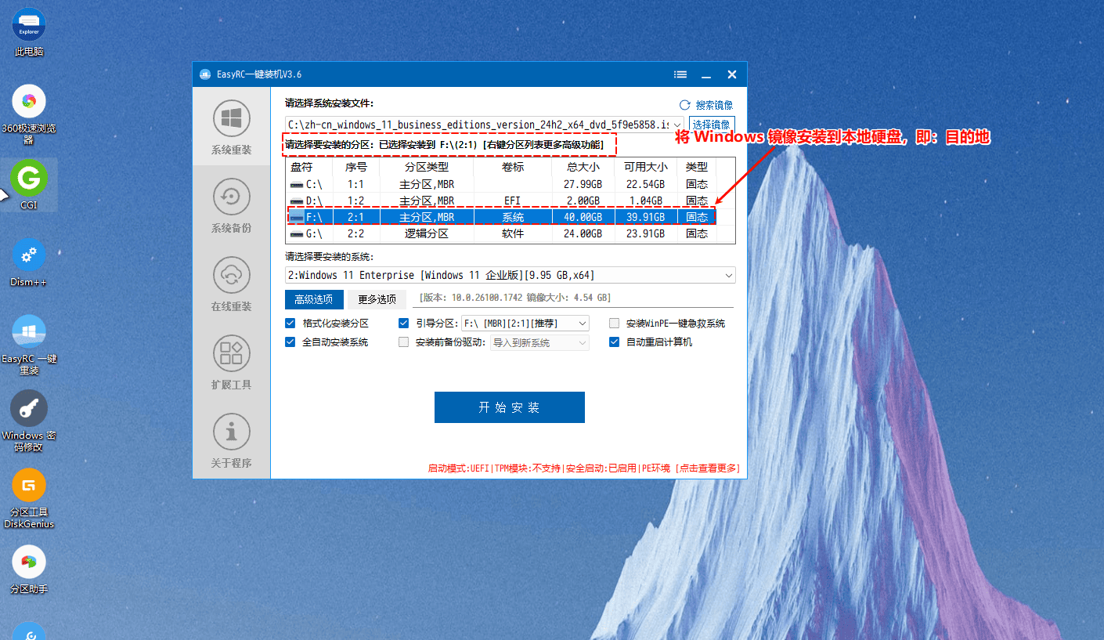Enable the 安装WinPE一键急救系统 checkbox
This screenshot has width=1104, height=640.
point(615,323)
